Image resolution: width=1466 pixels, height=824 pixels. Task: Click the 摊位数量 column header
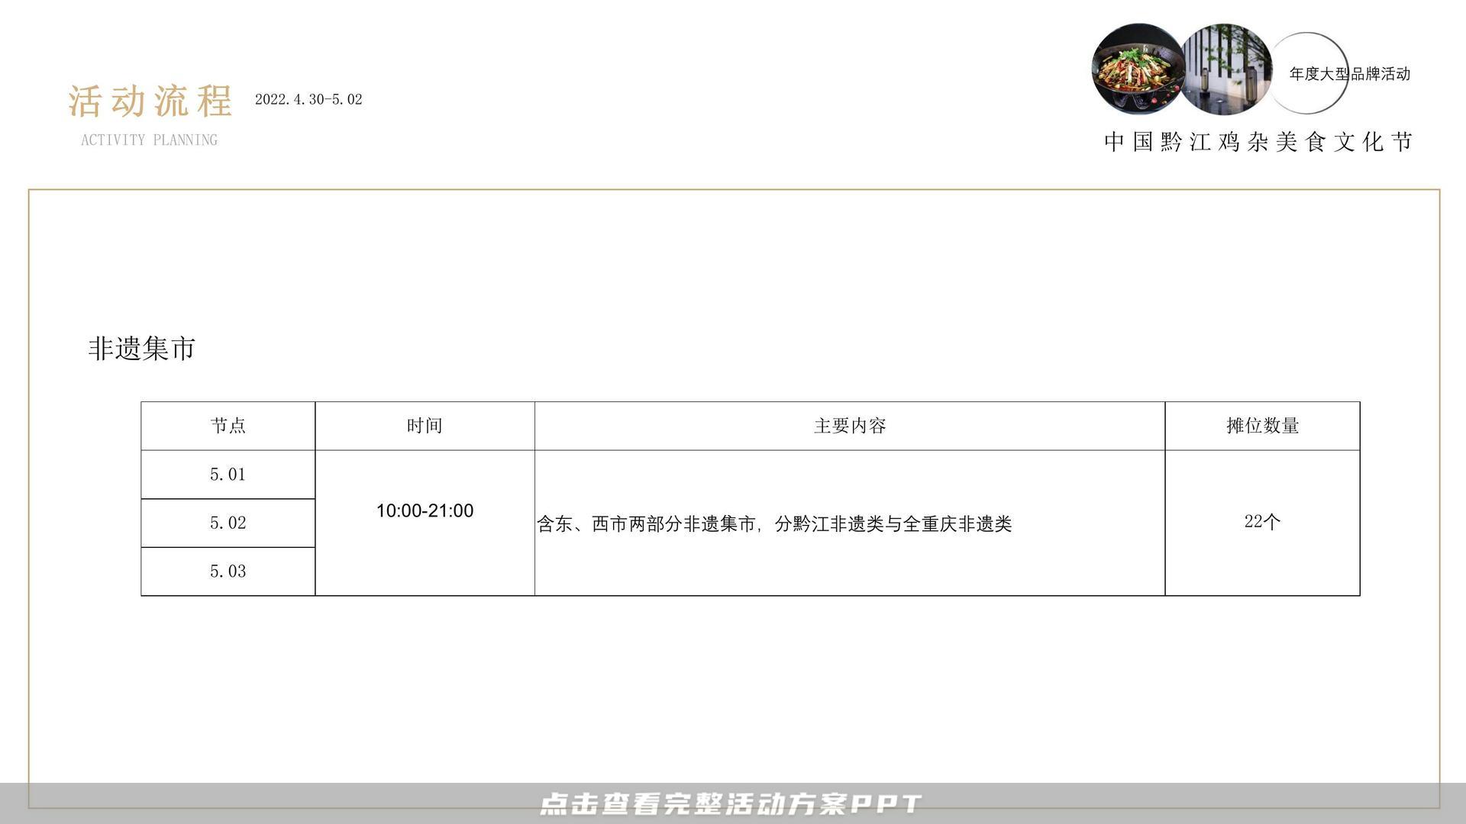tap(1262, 426)
